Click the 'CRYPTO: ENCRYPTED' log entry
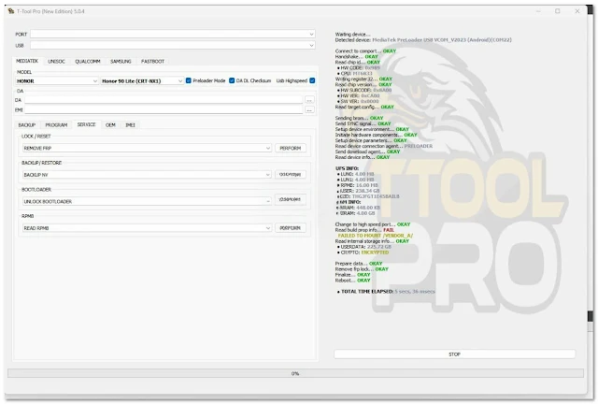The image size is (598, 404). (x=364, y=252)
